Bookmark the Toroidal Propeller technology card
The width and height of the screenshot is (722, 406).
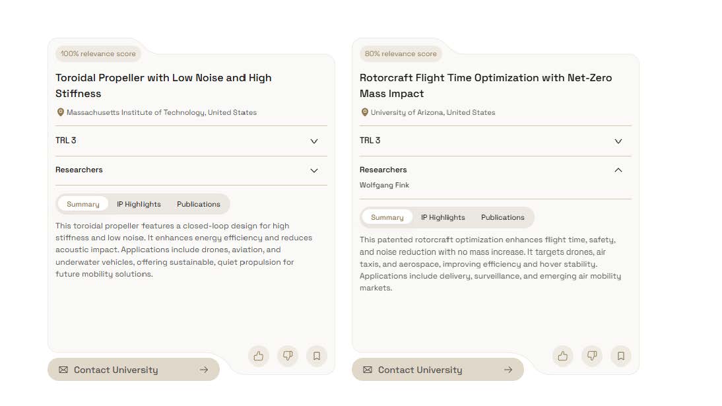[x=317, y=356]
